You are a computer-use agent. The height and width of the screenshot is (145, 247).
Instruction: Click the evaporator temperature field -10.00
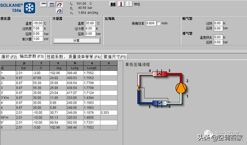point(38,23)
